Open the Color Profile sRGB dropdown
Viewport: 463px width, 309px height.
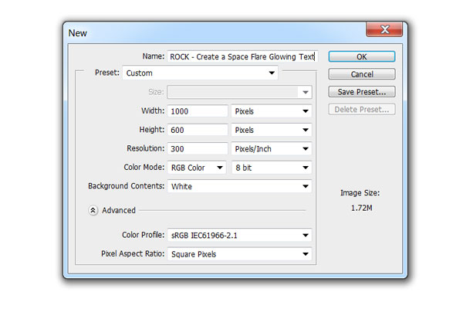[x=239, y=236]
